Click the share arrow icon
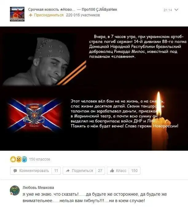The width and height of the screenshot is (188, 208). pyautogui.click(x=68, y=171)
